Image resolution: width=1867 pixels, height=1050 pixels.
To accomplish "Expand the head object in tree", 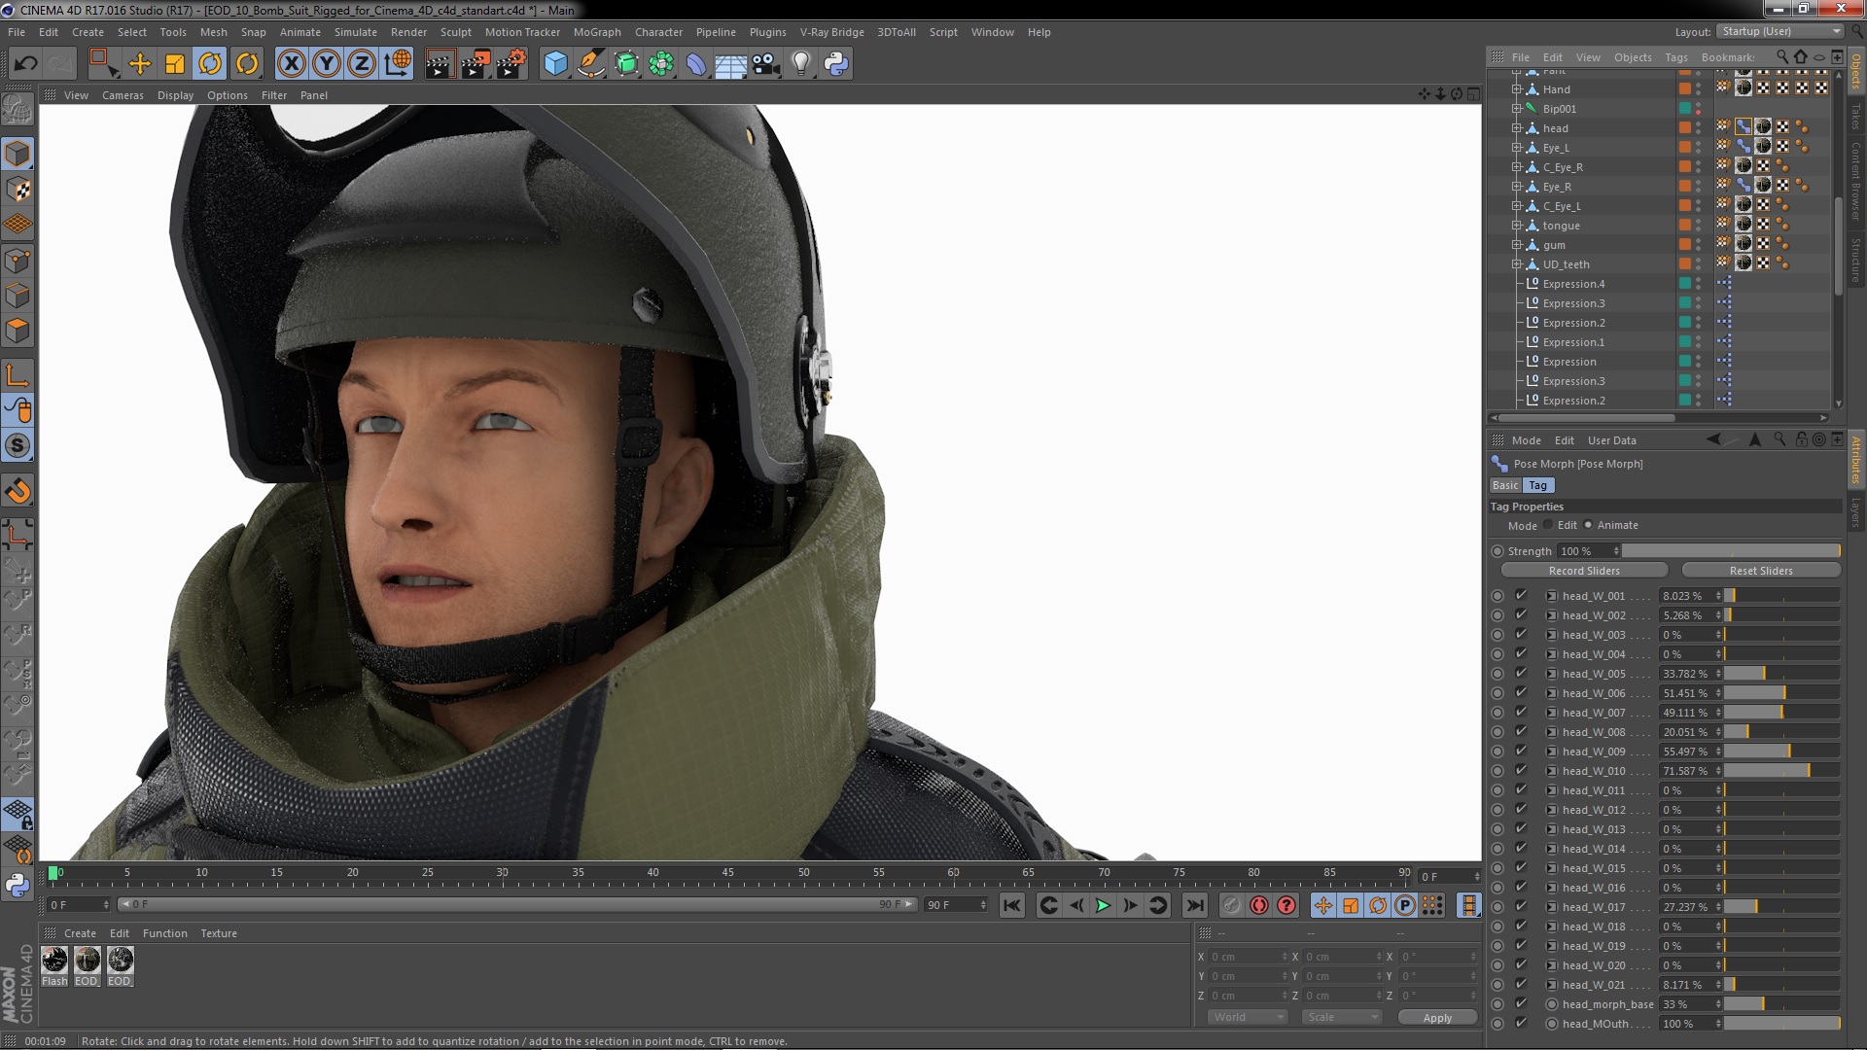I will pyautogui.click(x=1516, y=128).
